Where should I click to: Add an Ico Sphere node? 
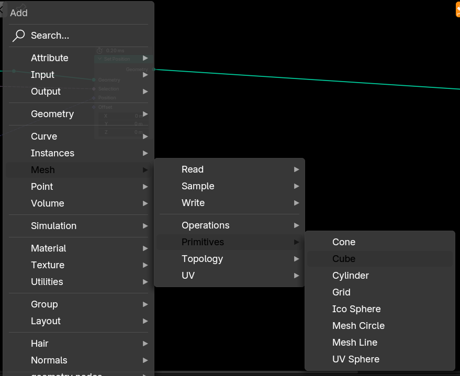(x=379, y=309)
